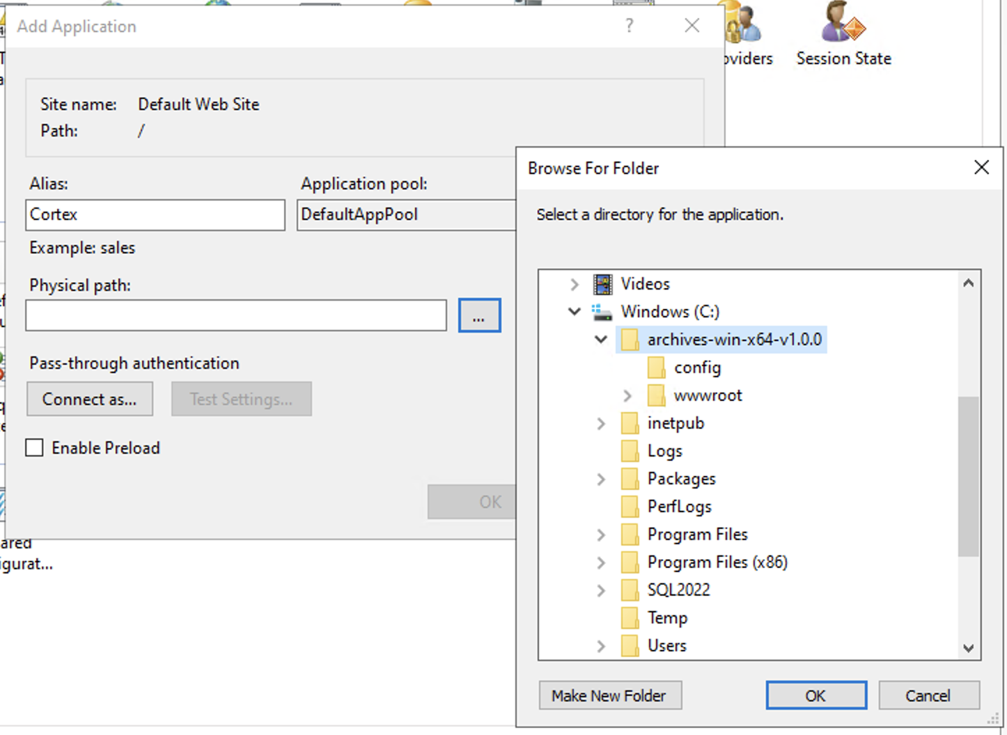Image resolution: width=1007 pixels, height=735 pixels.
Task: Click the Logs folder icon
Action: click(630, 451)
